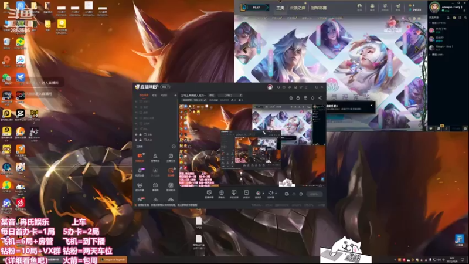Click the streamer avatar in streaming app title bar
Screen dimensions: 469x264
click(x=270, y=87)
